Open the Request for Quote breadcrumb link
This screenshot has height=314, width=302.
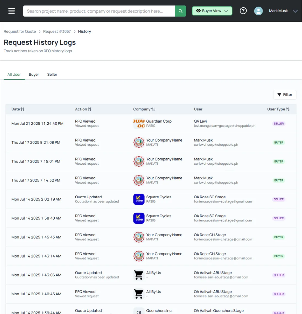pyautogui.click(x=20, y=31)
